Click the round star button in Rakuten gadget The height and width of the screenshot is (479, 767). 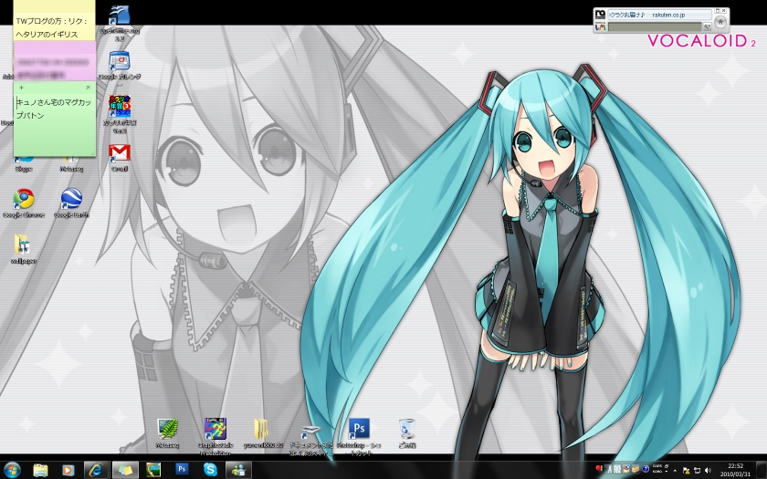720,22
